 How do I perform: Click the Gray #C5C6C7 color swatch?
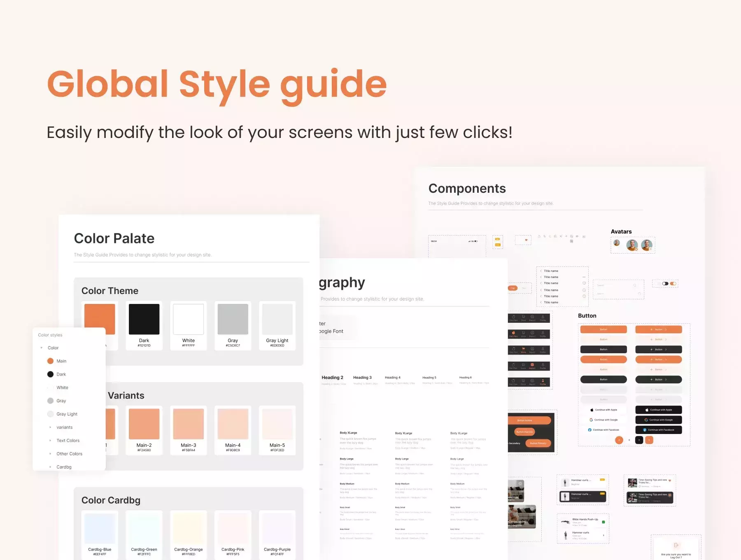click(x=233, y=320)
